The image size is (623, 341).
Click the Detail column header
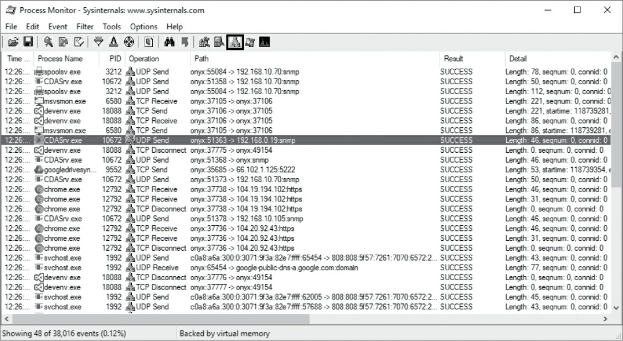coord(558,59)
